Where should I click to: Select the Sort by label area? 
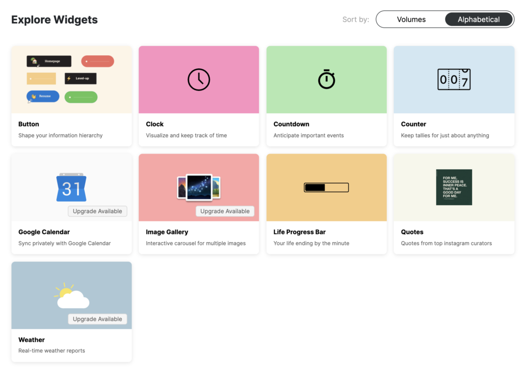pyautogui.click(x=355, y=19)
